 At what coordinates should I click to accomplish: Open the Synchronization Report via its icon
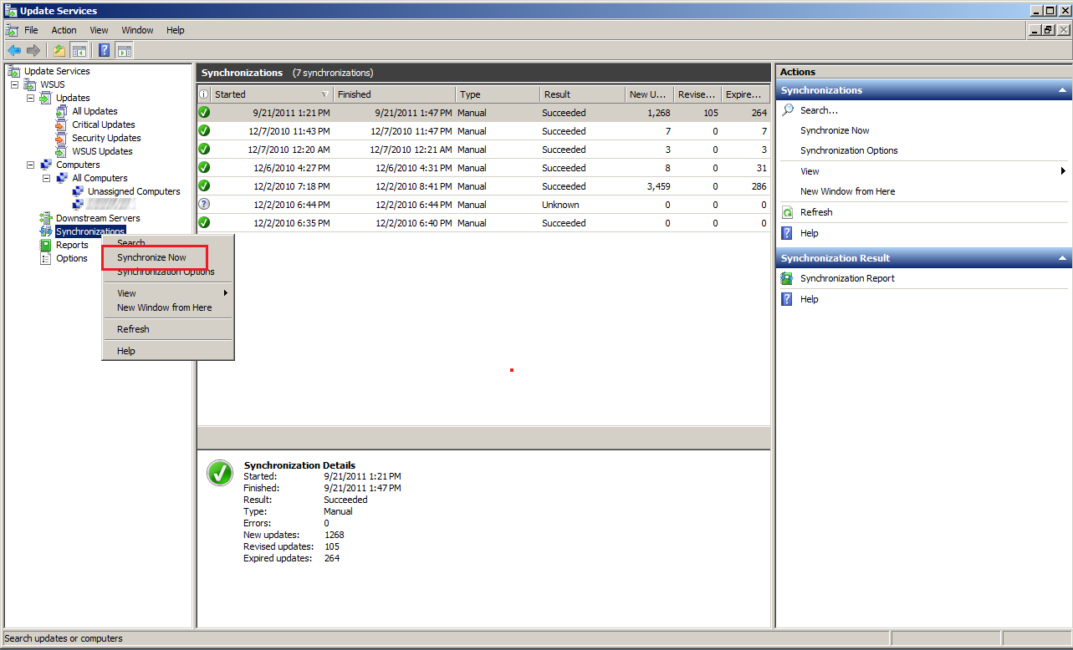click(x=786, y=277)
